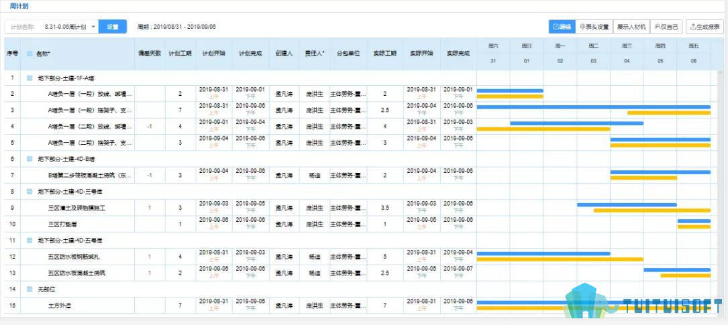Screen dimensions: 728x325
Task: Collapse the 地下部分-土建-4D-B塔 group
Action: tap(30, 159)
